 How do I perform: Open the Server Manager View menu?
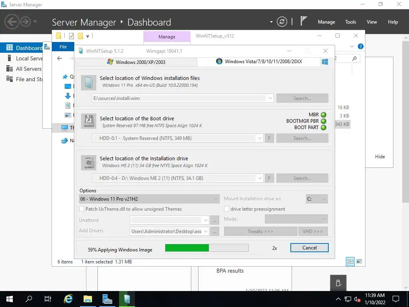pyautogui.click(x=372, y=22)
